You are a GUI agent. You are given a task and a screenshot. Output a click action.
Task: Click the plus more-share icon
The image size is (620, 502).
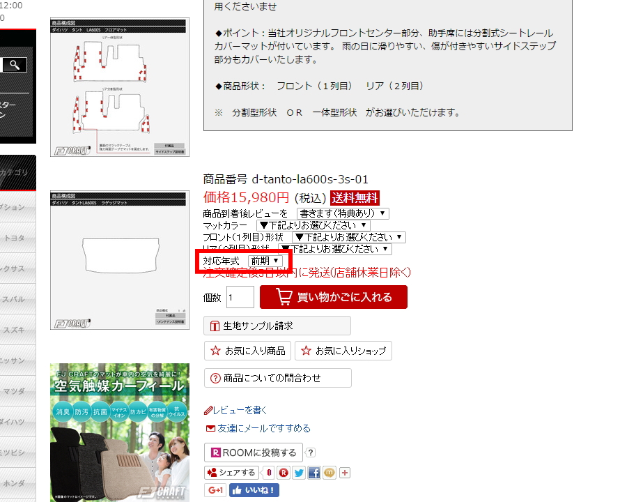345,473
